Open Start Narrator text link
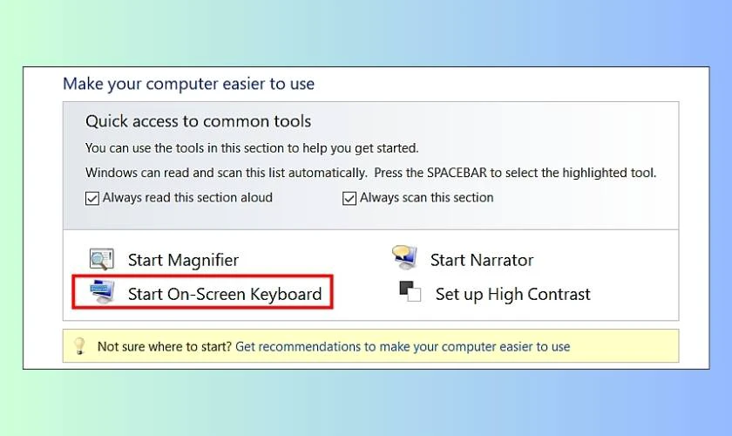The image size is (732, 436). pos(481,260)
